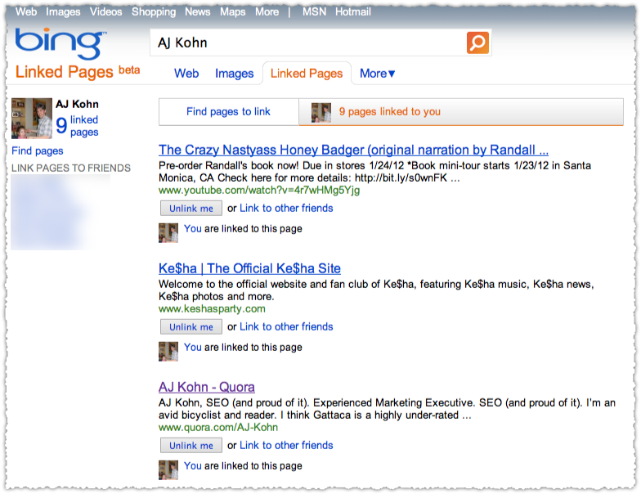Image resolution: width=641 pixels, height=494 pixels.
Task: Open the AJ Kohn - Quora result
Action: click(x=206, y=387)
